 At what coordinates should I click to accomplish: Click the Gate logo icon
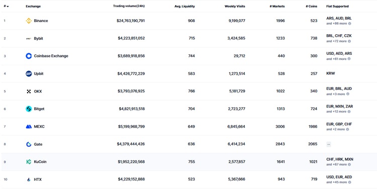tap(29, 144)
